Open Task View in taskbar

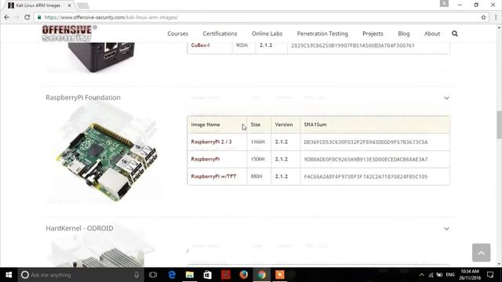coord(153,275)
